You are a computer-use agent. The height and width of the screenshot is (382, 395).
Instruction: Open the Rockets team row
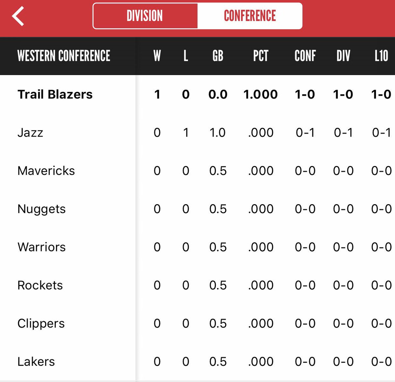click(x=40, y=286)
